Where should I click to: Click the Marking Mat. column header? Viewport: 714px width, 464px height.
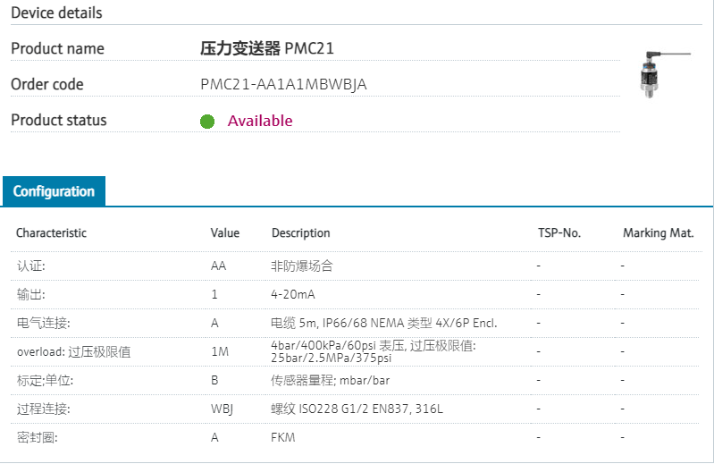[659, 233]
